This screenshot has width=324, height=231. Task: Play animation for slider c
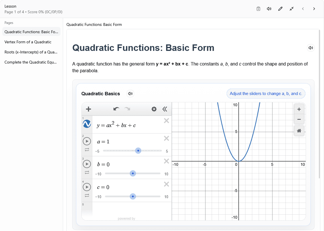(x=87, y=187)
